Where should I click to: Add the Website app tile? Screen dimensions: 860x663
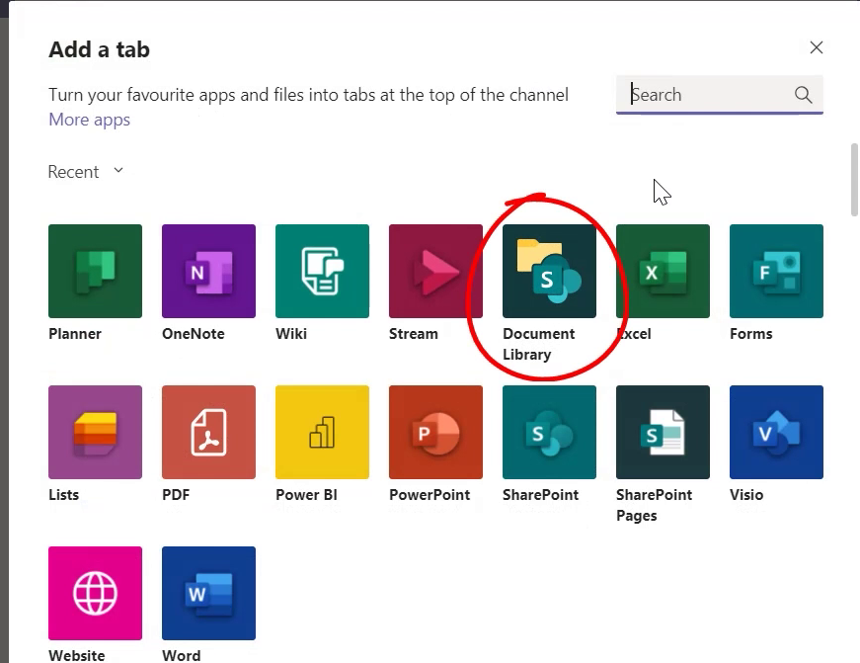(x=95, y=593)
